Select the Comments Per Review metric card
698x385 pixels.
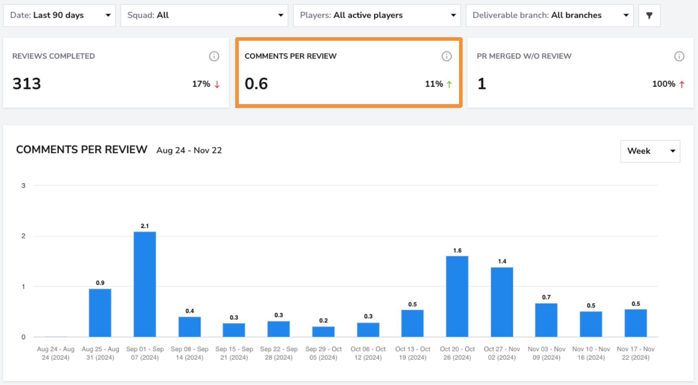[x=349, y=73]
